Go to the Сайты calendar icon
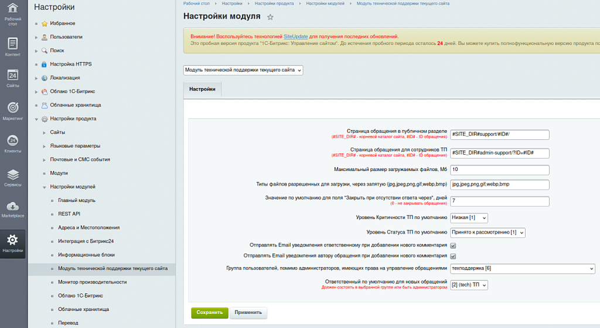Image resolution: width=600 pixels, height=328 pixels. tap(13, 77)
